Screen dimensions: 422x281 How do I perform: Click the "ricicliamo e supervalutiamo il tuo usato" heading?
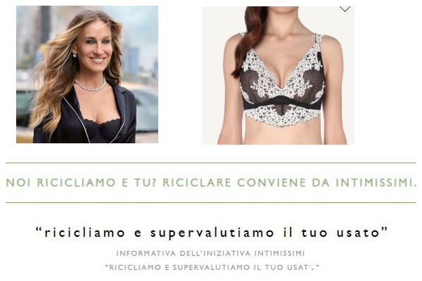coord(212,233)
